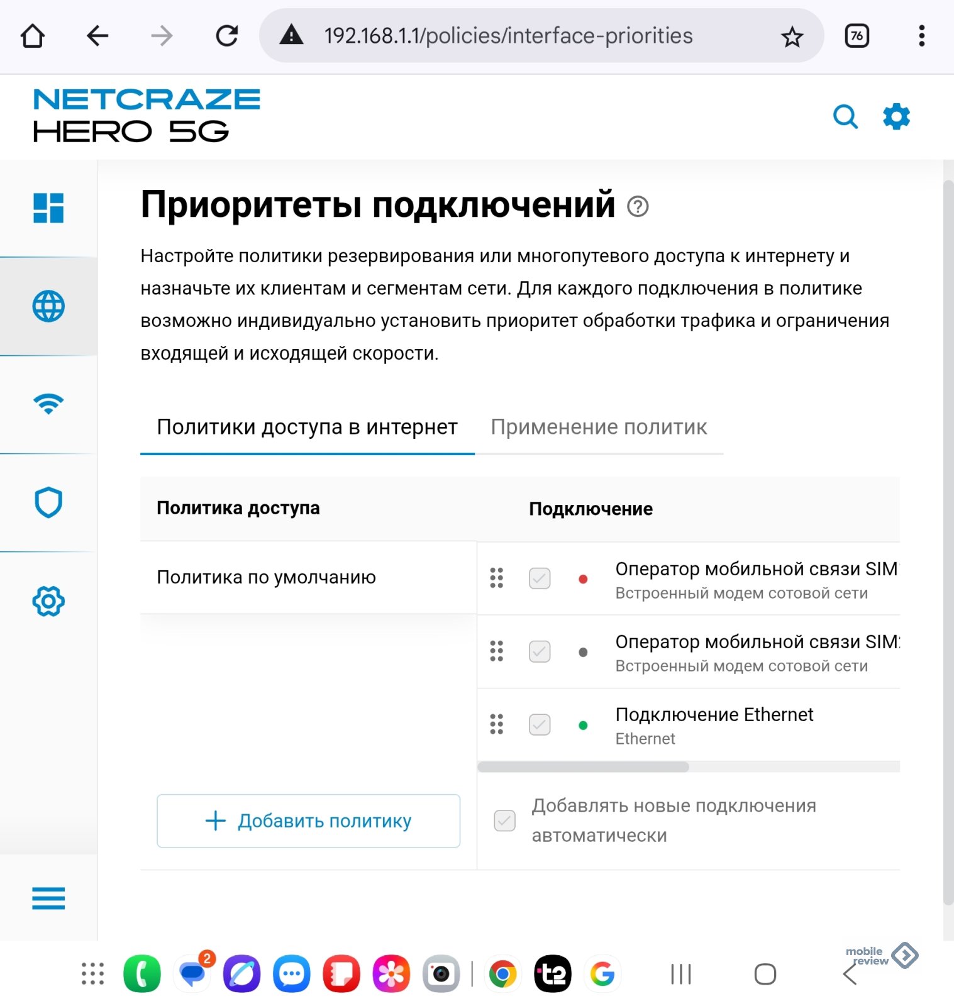Select Политики доступа в интернет tab

[x=307, y=428]
